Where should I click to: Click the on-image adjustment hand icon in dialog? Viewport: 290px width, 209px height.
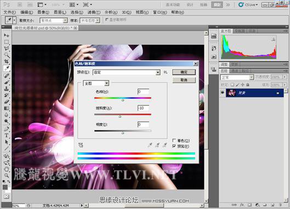click(x=81, y=145)
